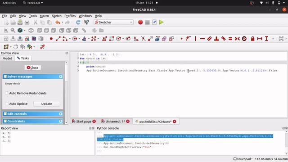The width and height of the screenshot is (288, 162).
Task: Click the red Record macro button
Action: point(140,22)
